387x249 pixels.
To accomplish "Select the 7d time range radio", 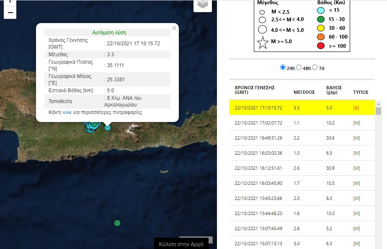I will (x=315, y=68).
